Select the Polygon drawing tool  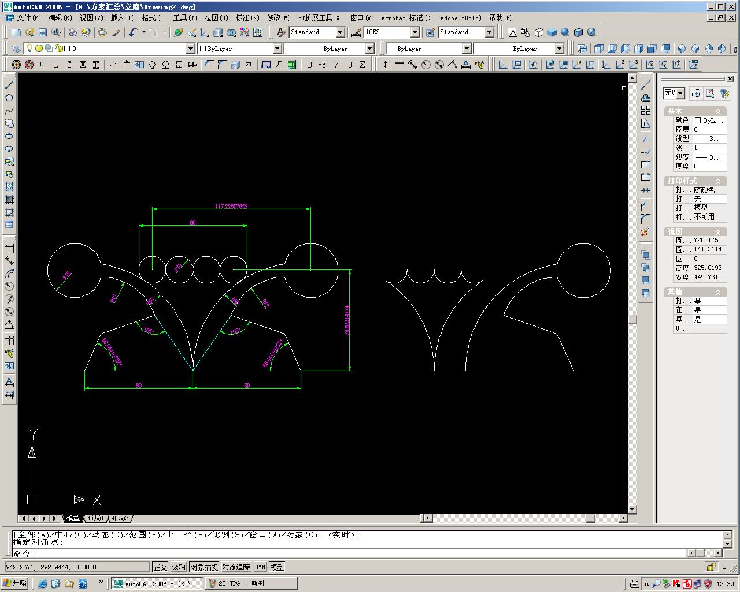click(x=9, y=98)
